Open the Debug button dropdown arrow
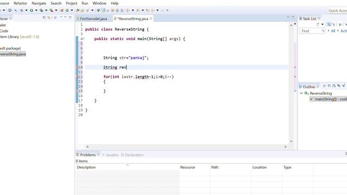 coord(27,10)
